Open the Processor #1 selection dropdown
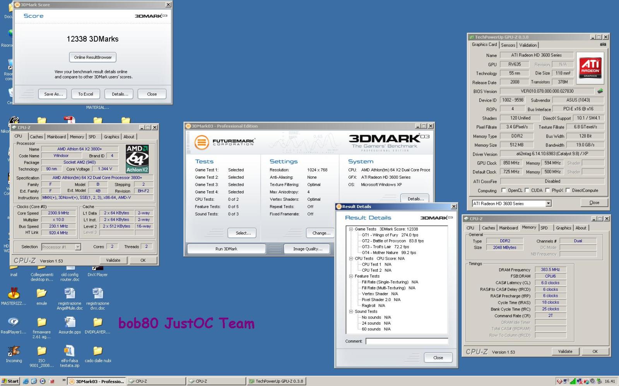 tap(78, 247)
